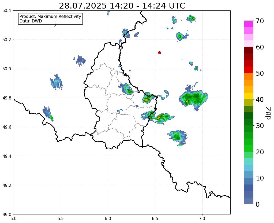Click latitude axis label 50.4

[x=7, y=11]
